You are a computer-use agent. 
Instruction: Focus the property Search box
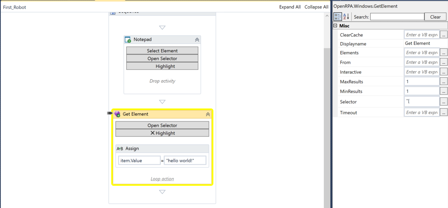397,17
